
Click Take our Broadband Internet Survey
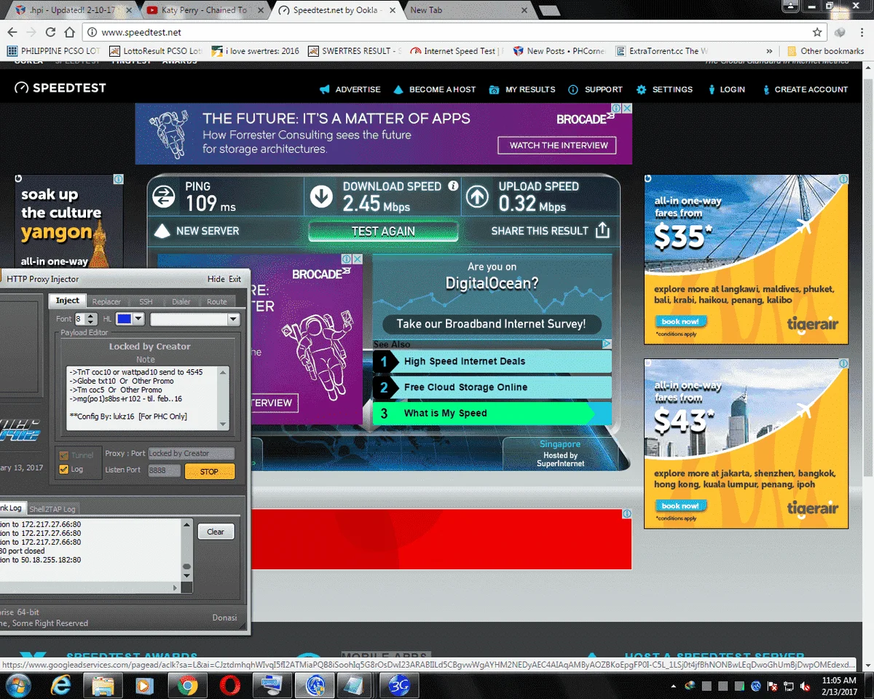tap(492, 324)
